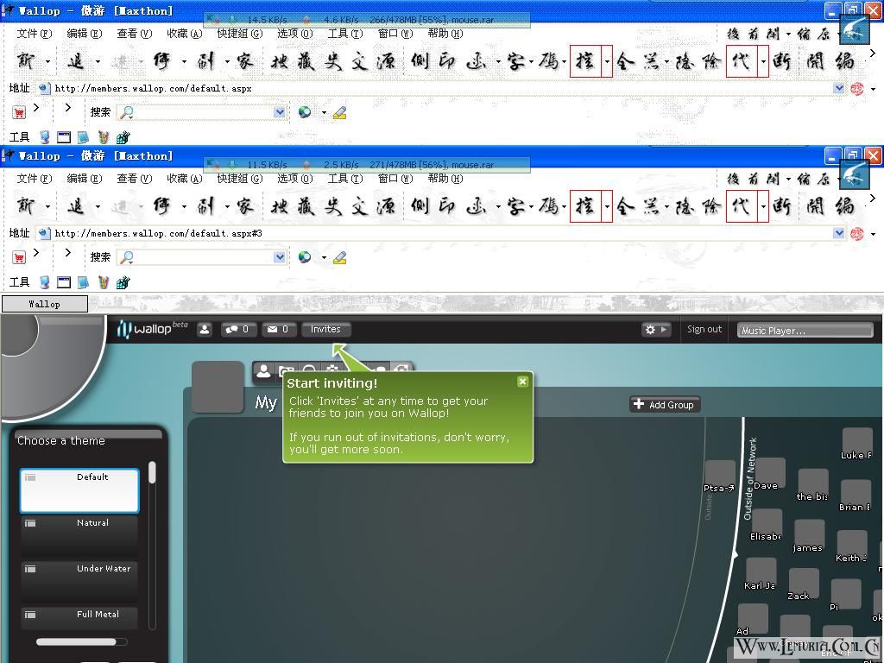Expand the search box dropdown in lower Maxthon window
This screenshot has height=663, width=884.
click(x=280, y=257)
